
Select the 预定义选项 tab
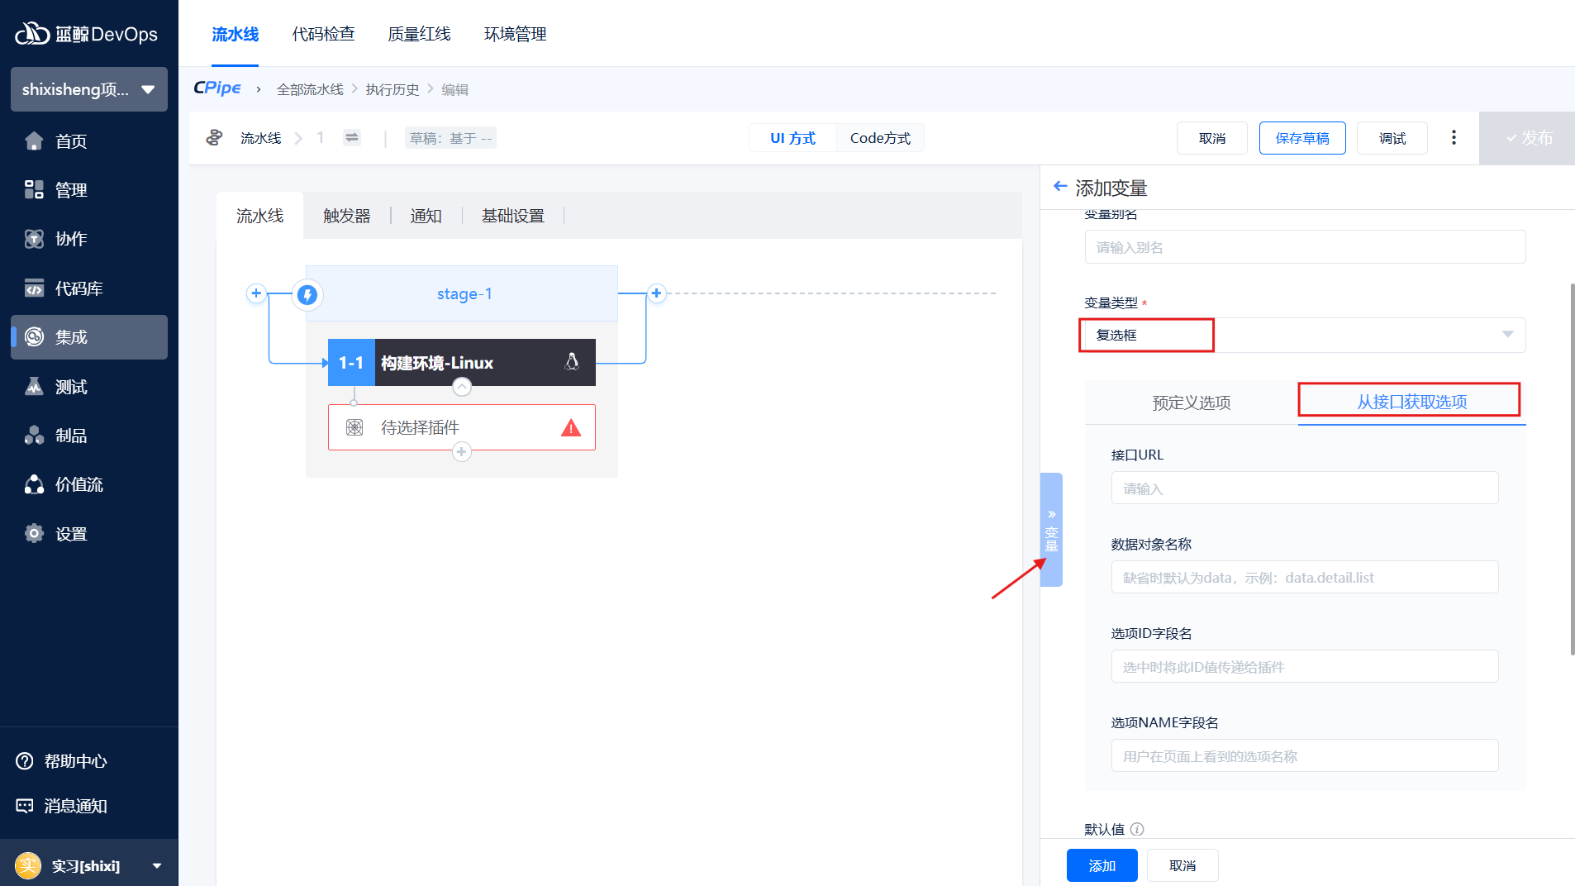tap(1191, 403)
